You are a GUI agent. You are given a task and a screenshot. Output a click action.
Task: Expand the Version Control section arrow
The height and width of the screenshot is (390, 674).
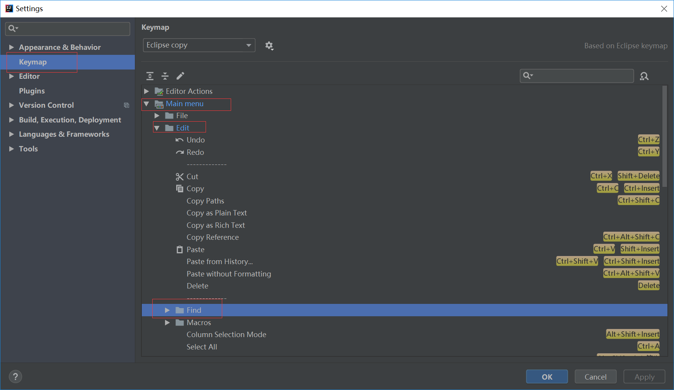tap(12, 105)
